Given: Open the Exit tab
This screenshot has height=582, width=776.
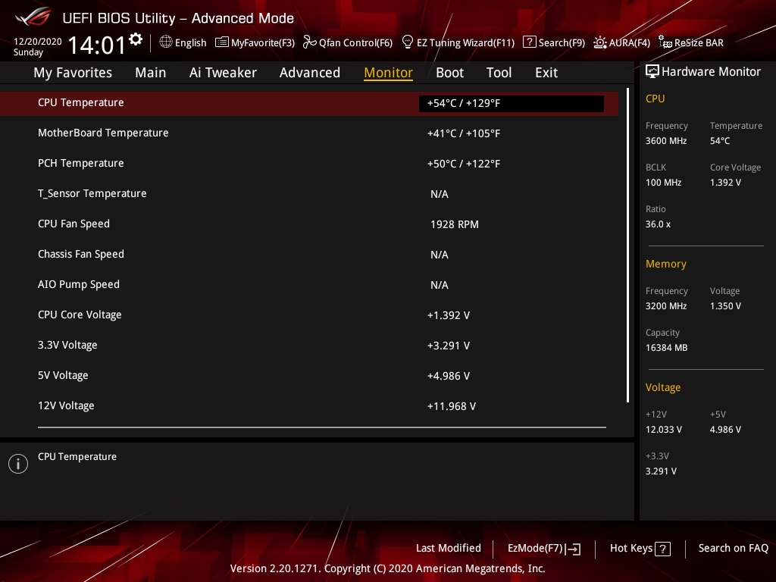Looking at the screenshot, I should (x=546, y=73).
